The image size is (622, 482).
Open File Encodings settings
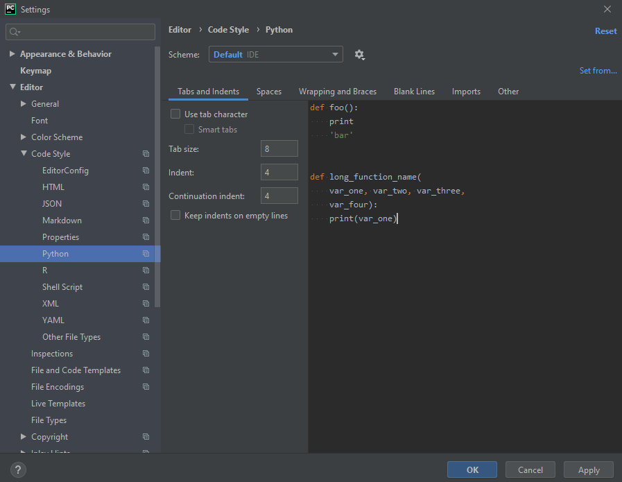click(x=58, y=387)
